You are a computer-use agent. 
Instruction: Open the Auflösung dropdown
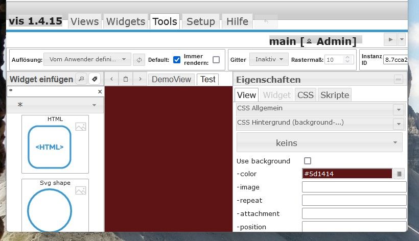pyautogui.click(x=87, y=59)
